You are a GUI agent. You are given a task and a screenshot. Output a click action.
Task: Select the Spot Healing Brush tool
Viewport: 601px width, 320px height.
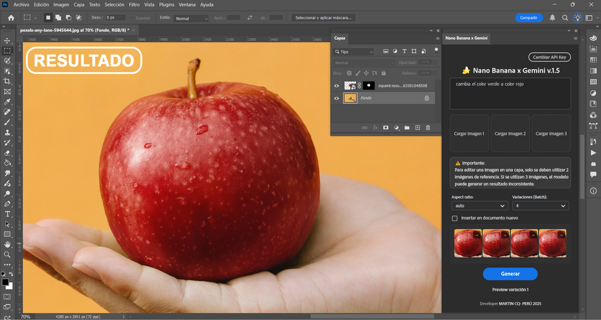click(7, 112)
